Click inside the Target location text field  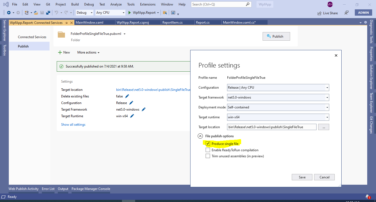click(272, 127)
